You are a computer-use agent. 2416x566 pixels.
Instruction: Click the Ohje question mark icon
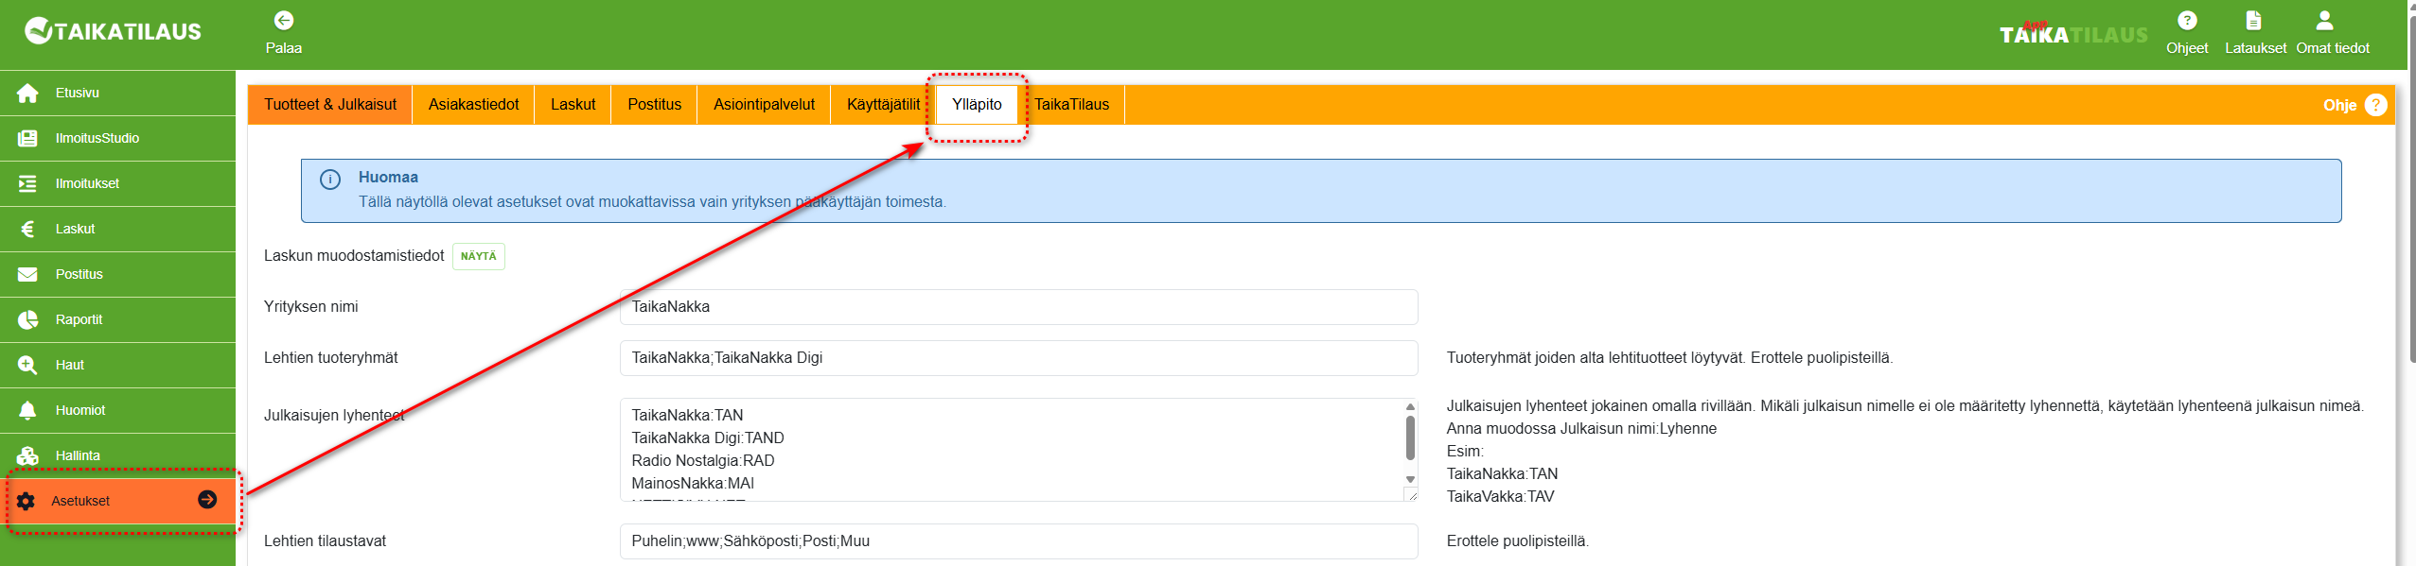pos(2375,105)
